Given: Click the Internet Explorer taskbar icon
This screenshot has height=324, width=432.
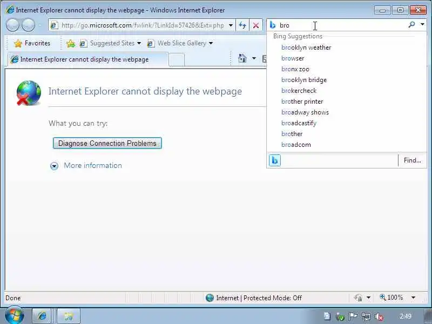Looking at the screenshot, I should pos(42,316).
